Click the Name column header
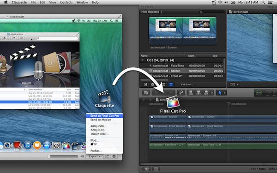Screen dimensions: 277x173 144,56
